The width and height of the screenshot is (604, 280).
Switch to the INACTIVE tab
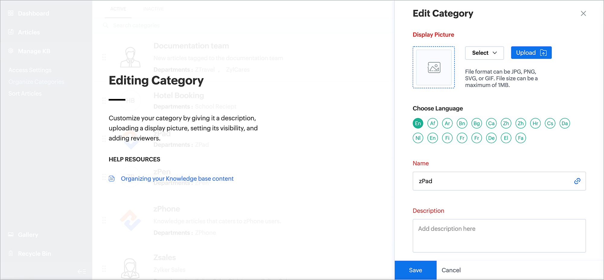click(x=153, y=9)
